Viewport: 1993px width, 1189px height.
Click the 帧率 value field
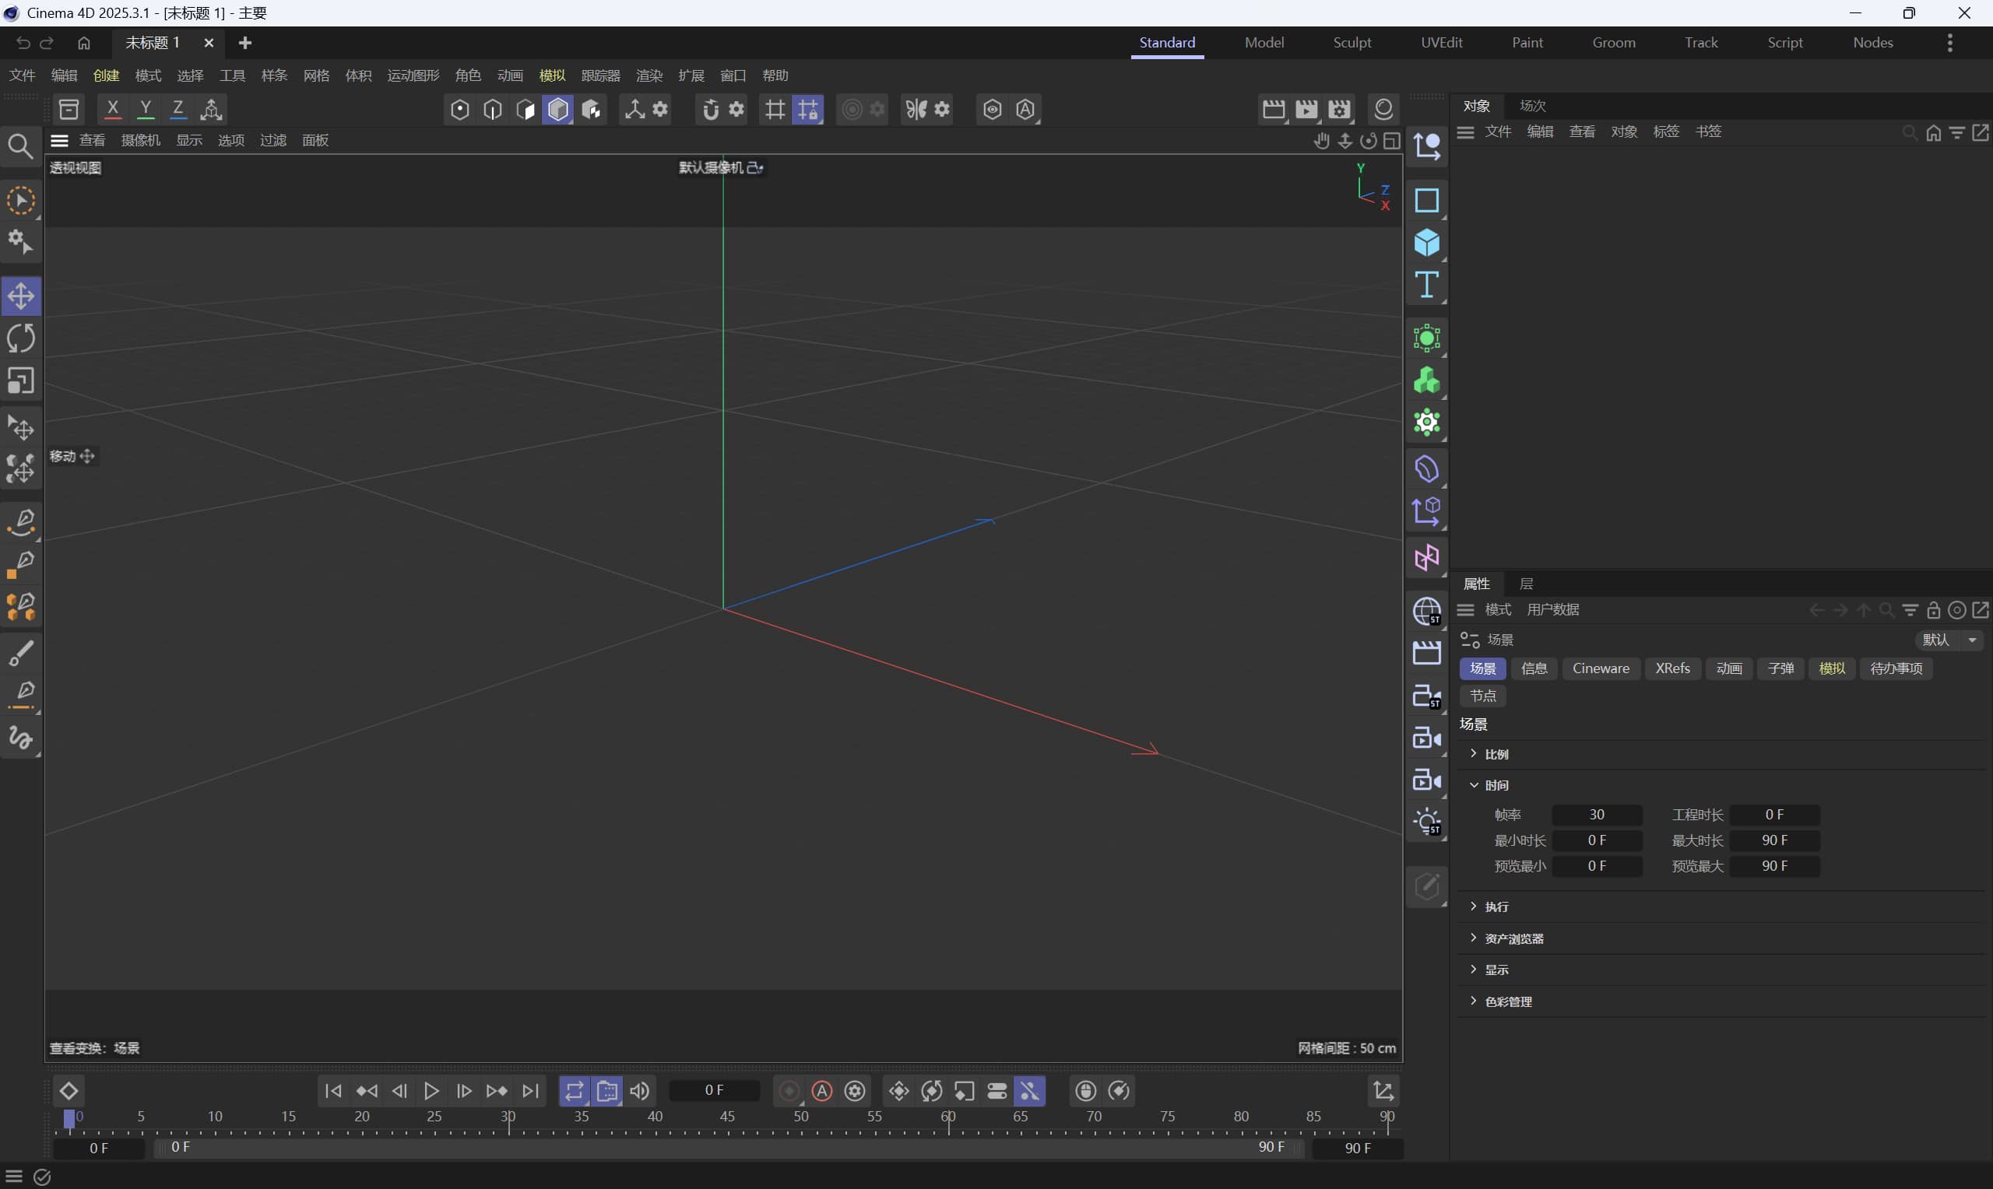[1596, 814]
